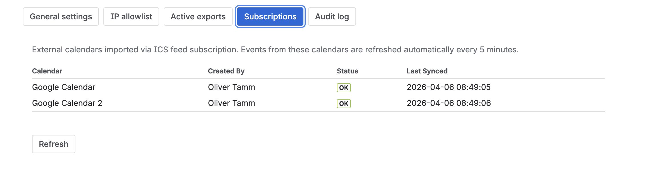Click Oliver Tamm in the first row
656x185 pixels.
[x=231, y=87]
